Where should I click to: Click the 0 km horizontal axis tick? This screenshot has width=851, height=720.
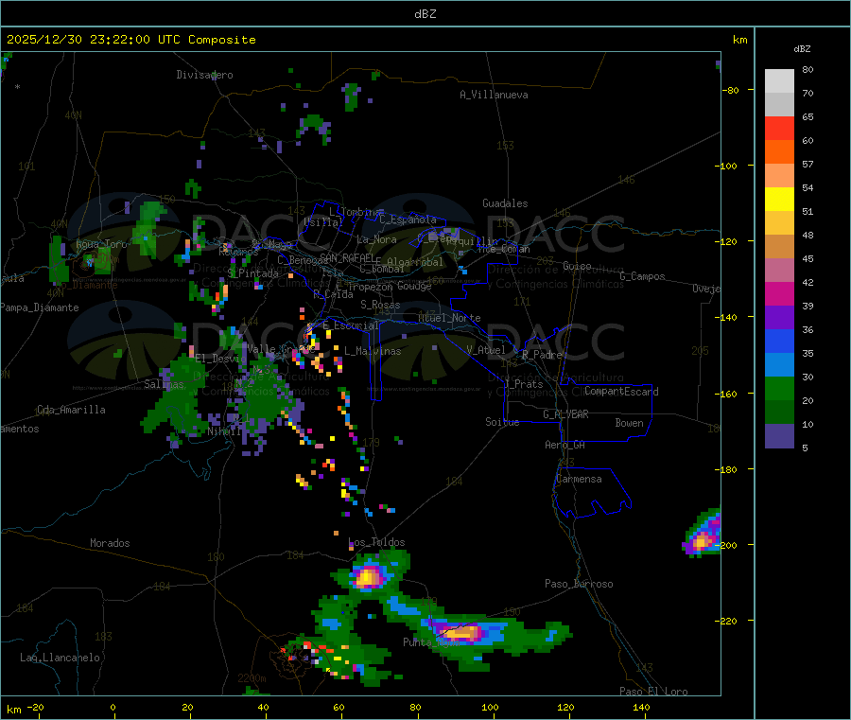(113, 708)
